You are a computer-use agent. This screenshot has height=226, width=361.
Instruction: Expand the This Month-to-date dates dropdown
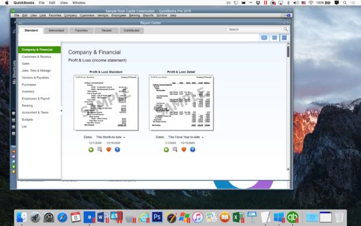[111, 137]
